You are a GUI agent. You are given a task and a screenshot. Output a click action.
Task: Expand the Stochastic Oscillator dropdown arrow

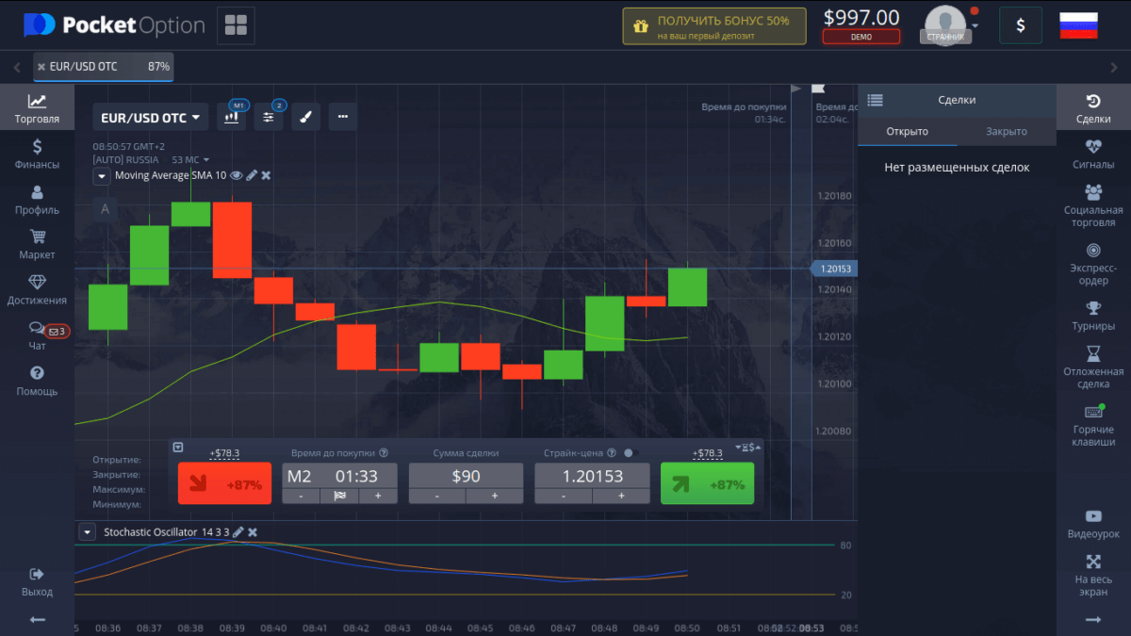pyautogui.click(x=88, y=532)
